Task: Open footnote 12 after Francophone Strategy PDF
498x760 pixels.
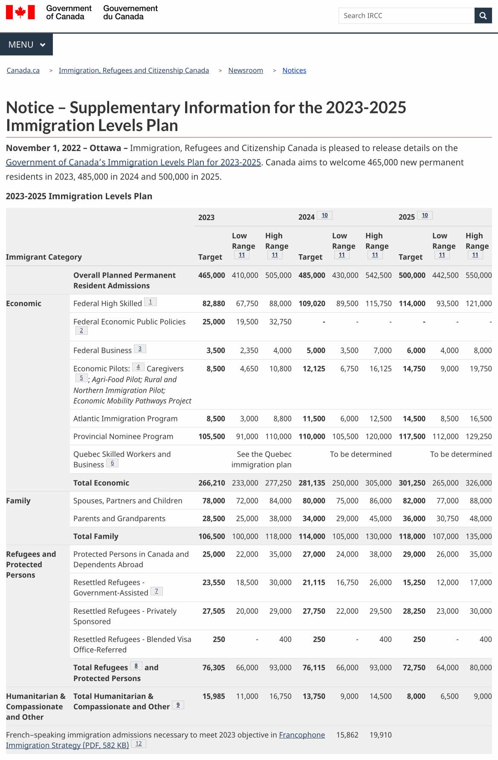Action: (x=139, y=744)
